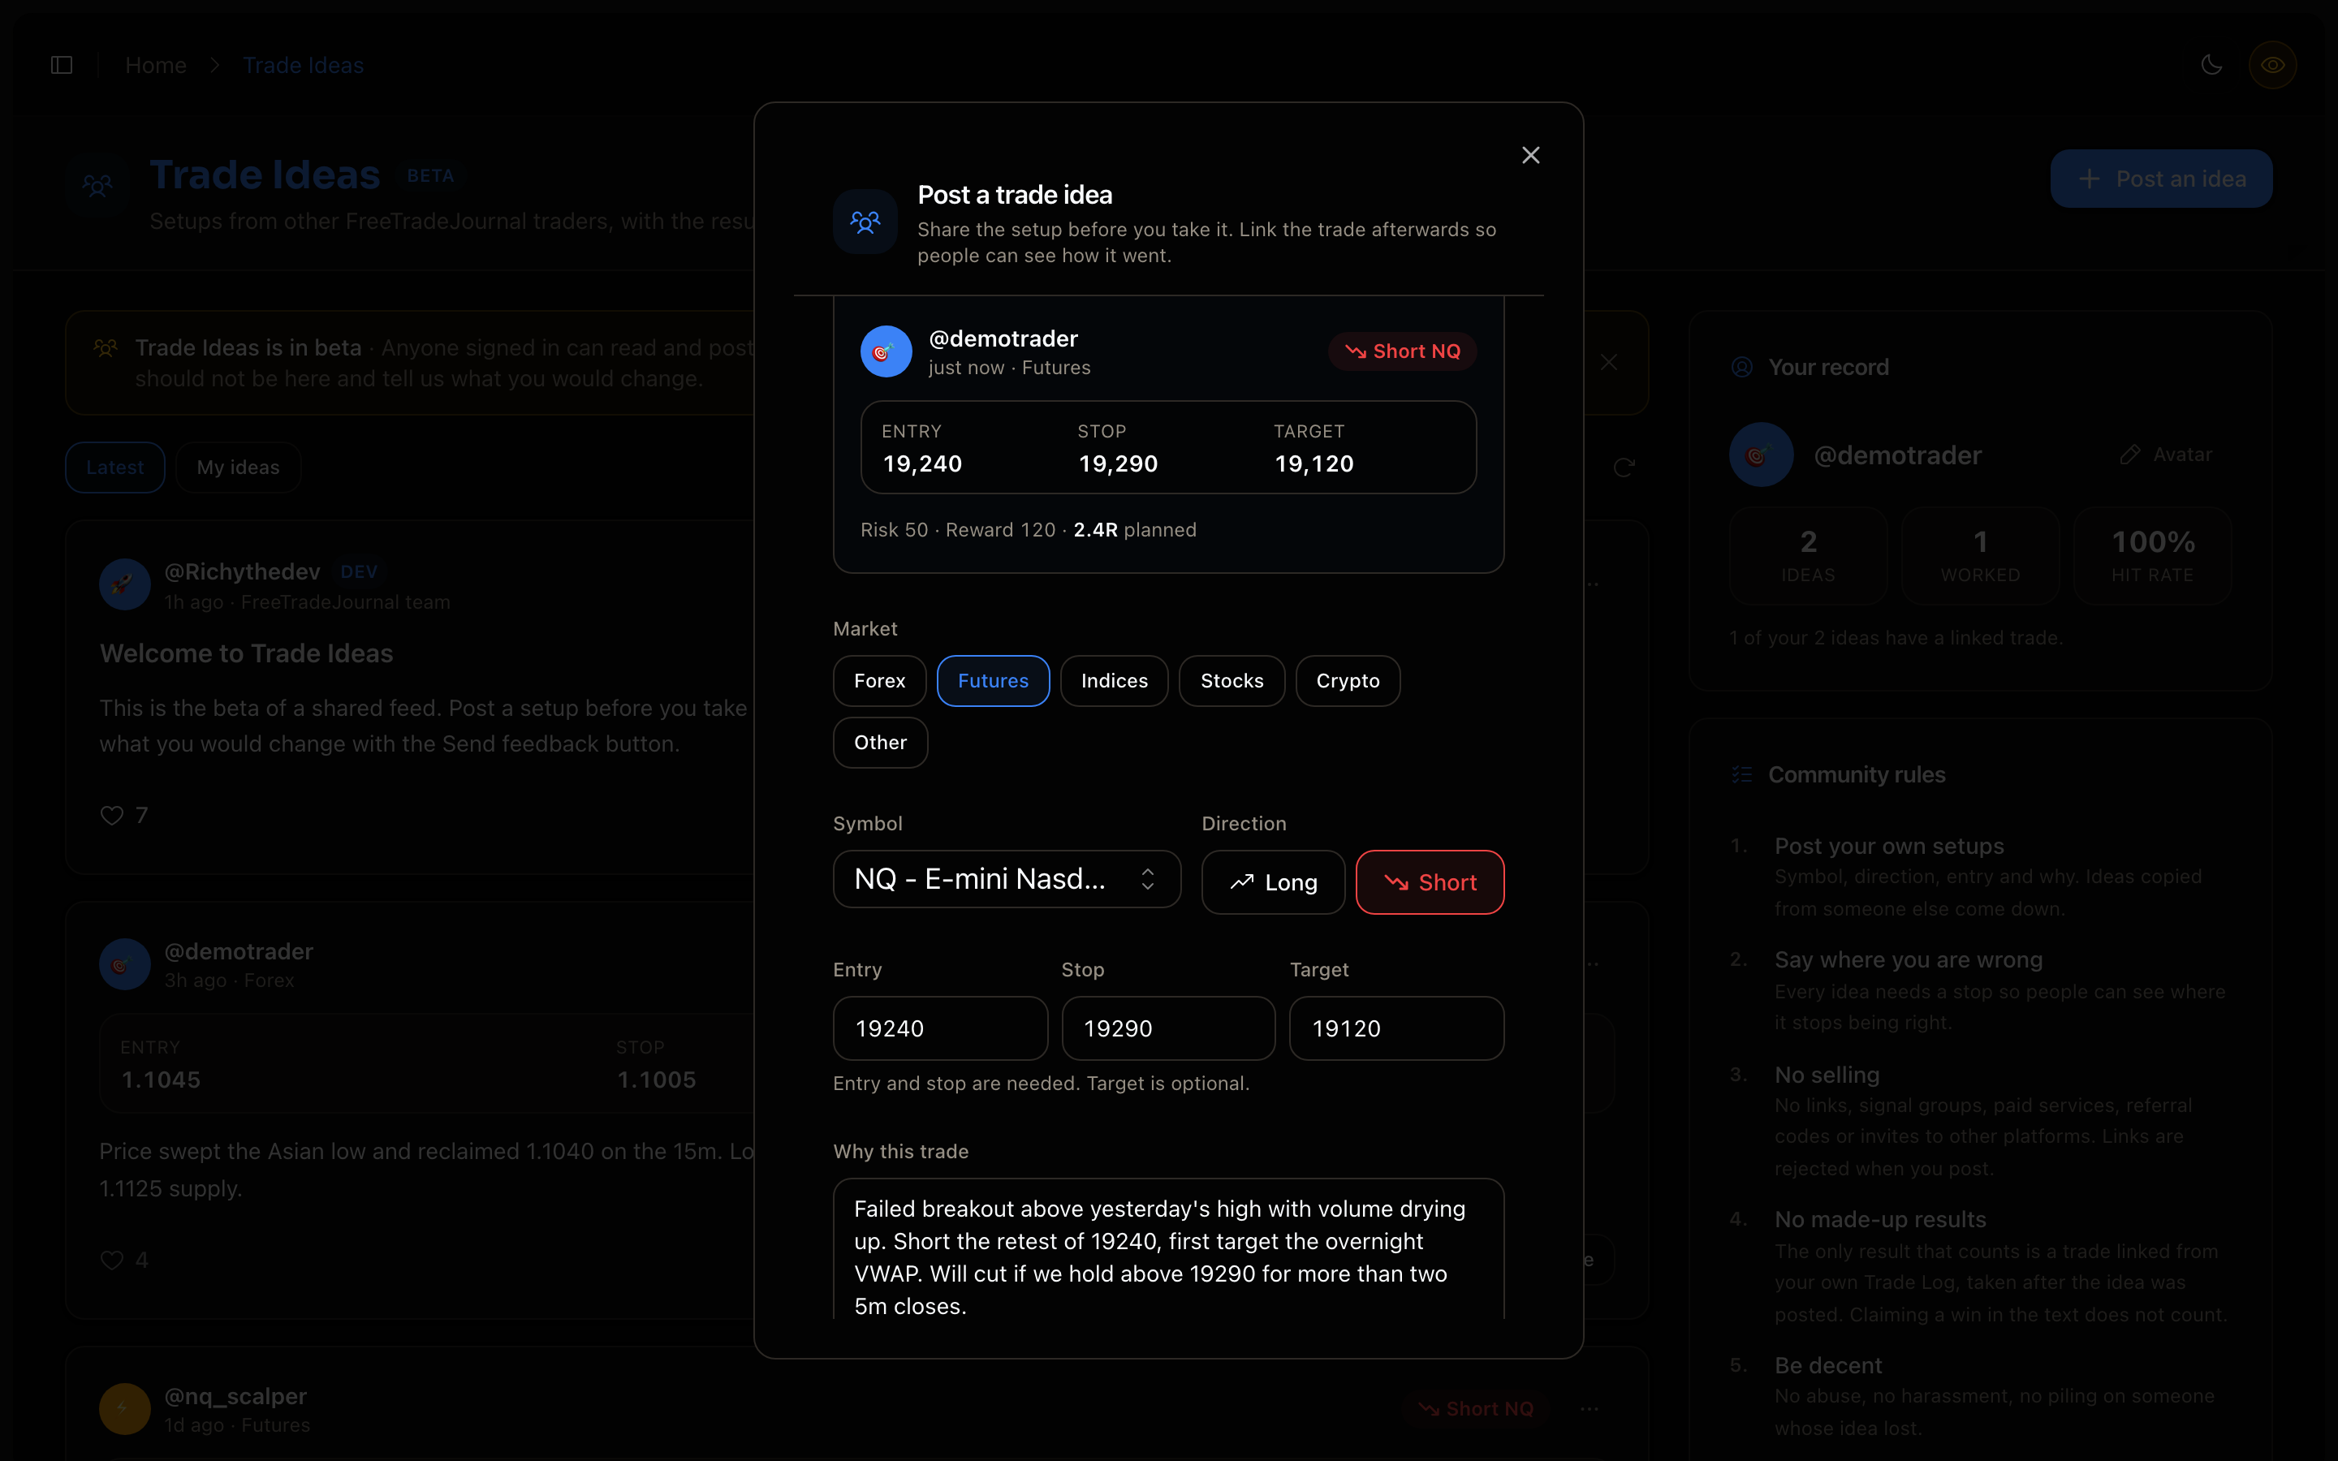Click the 1 WORKED stat card

1981,556
